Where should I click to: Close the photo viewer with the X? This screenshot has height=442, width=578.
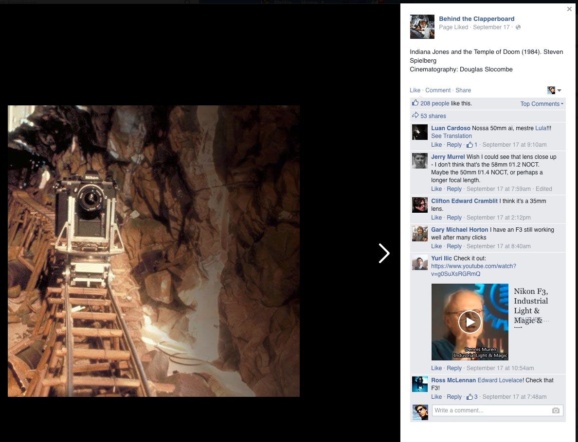point(569,9)
